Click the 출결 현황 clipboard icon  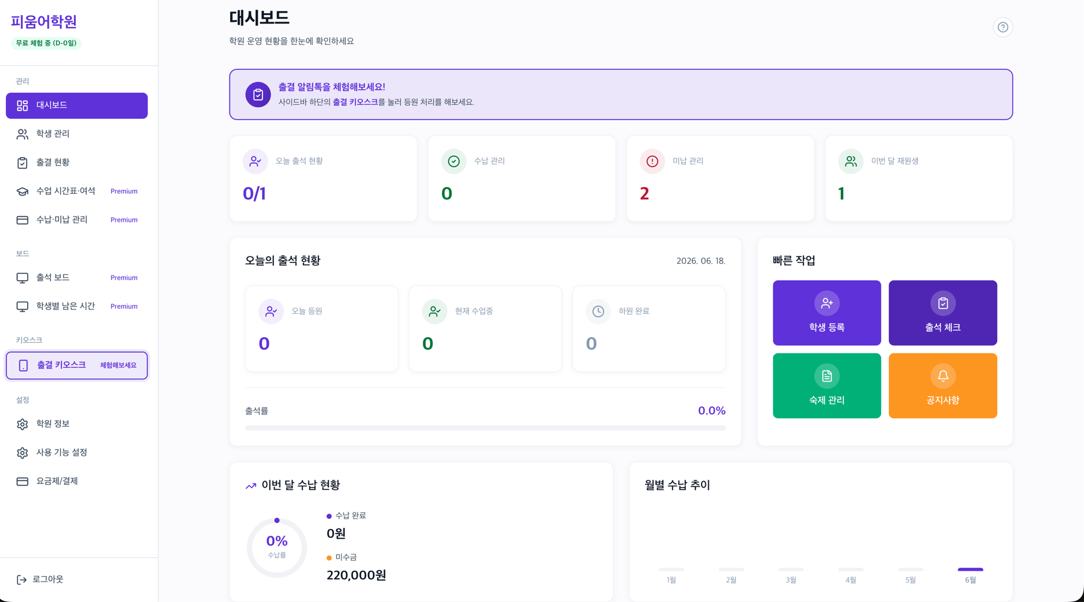(22, 163)
